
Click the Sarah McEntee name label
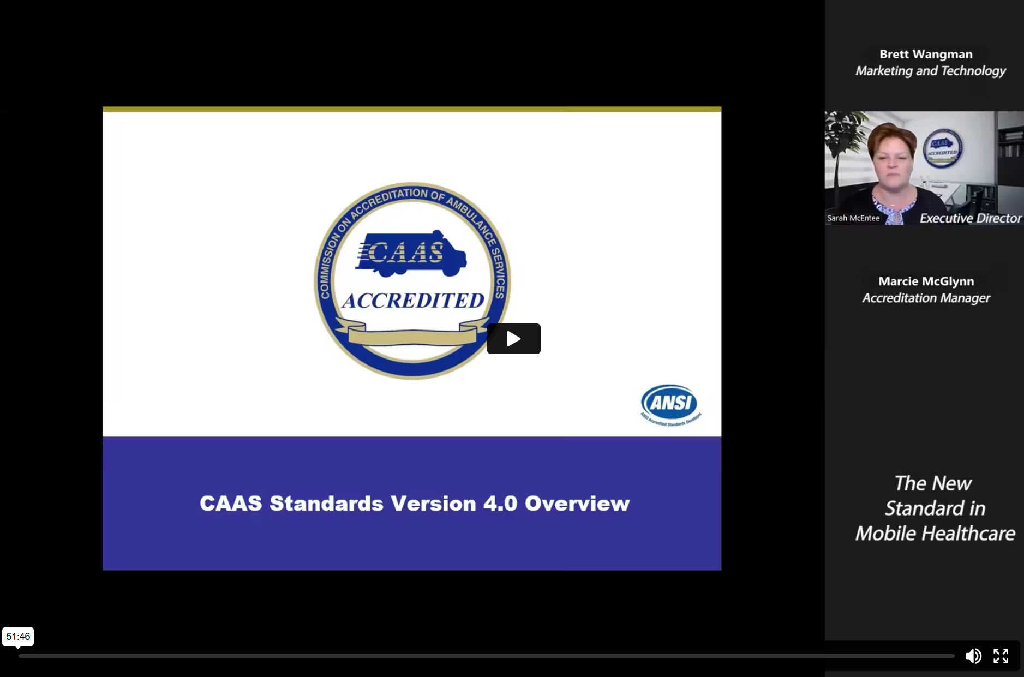853,218
